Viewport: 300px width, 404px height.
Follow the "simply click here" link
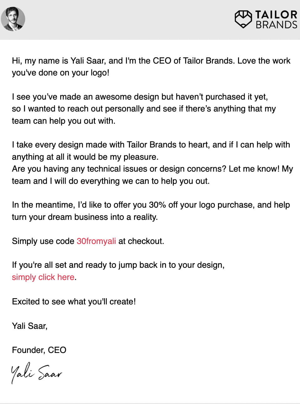tap(43, 277)
